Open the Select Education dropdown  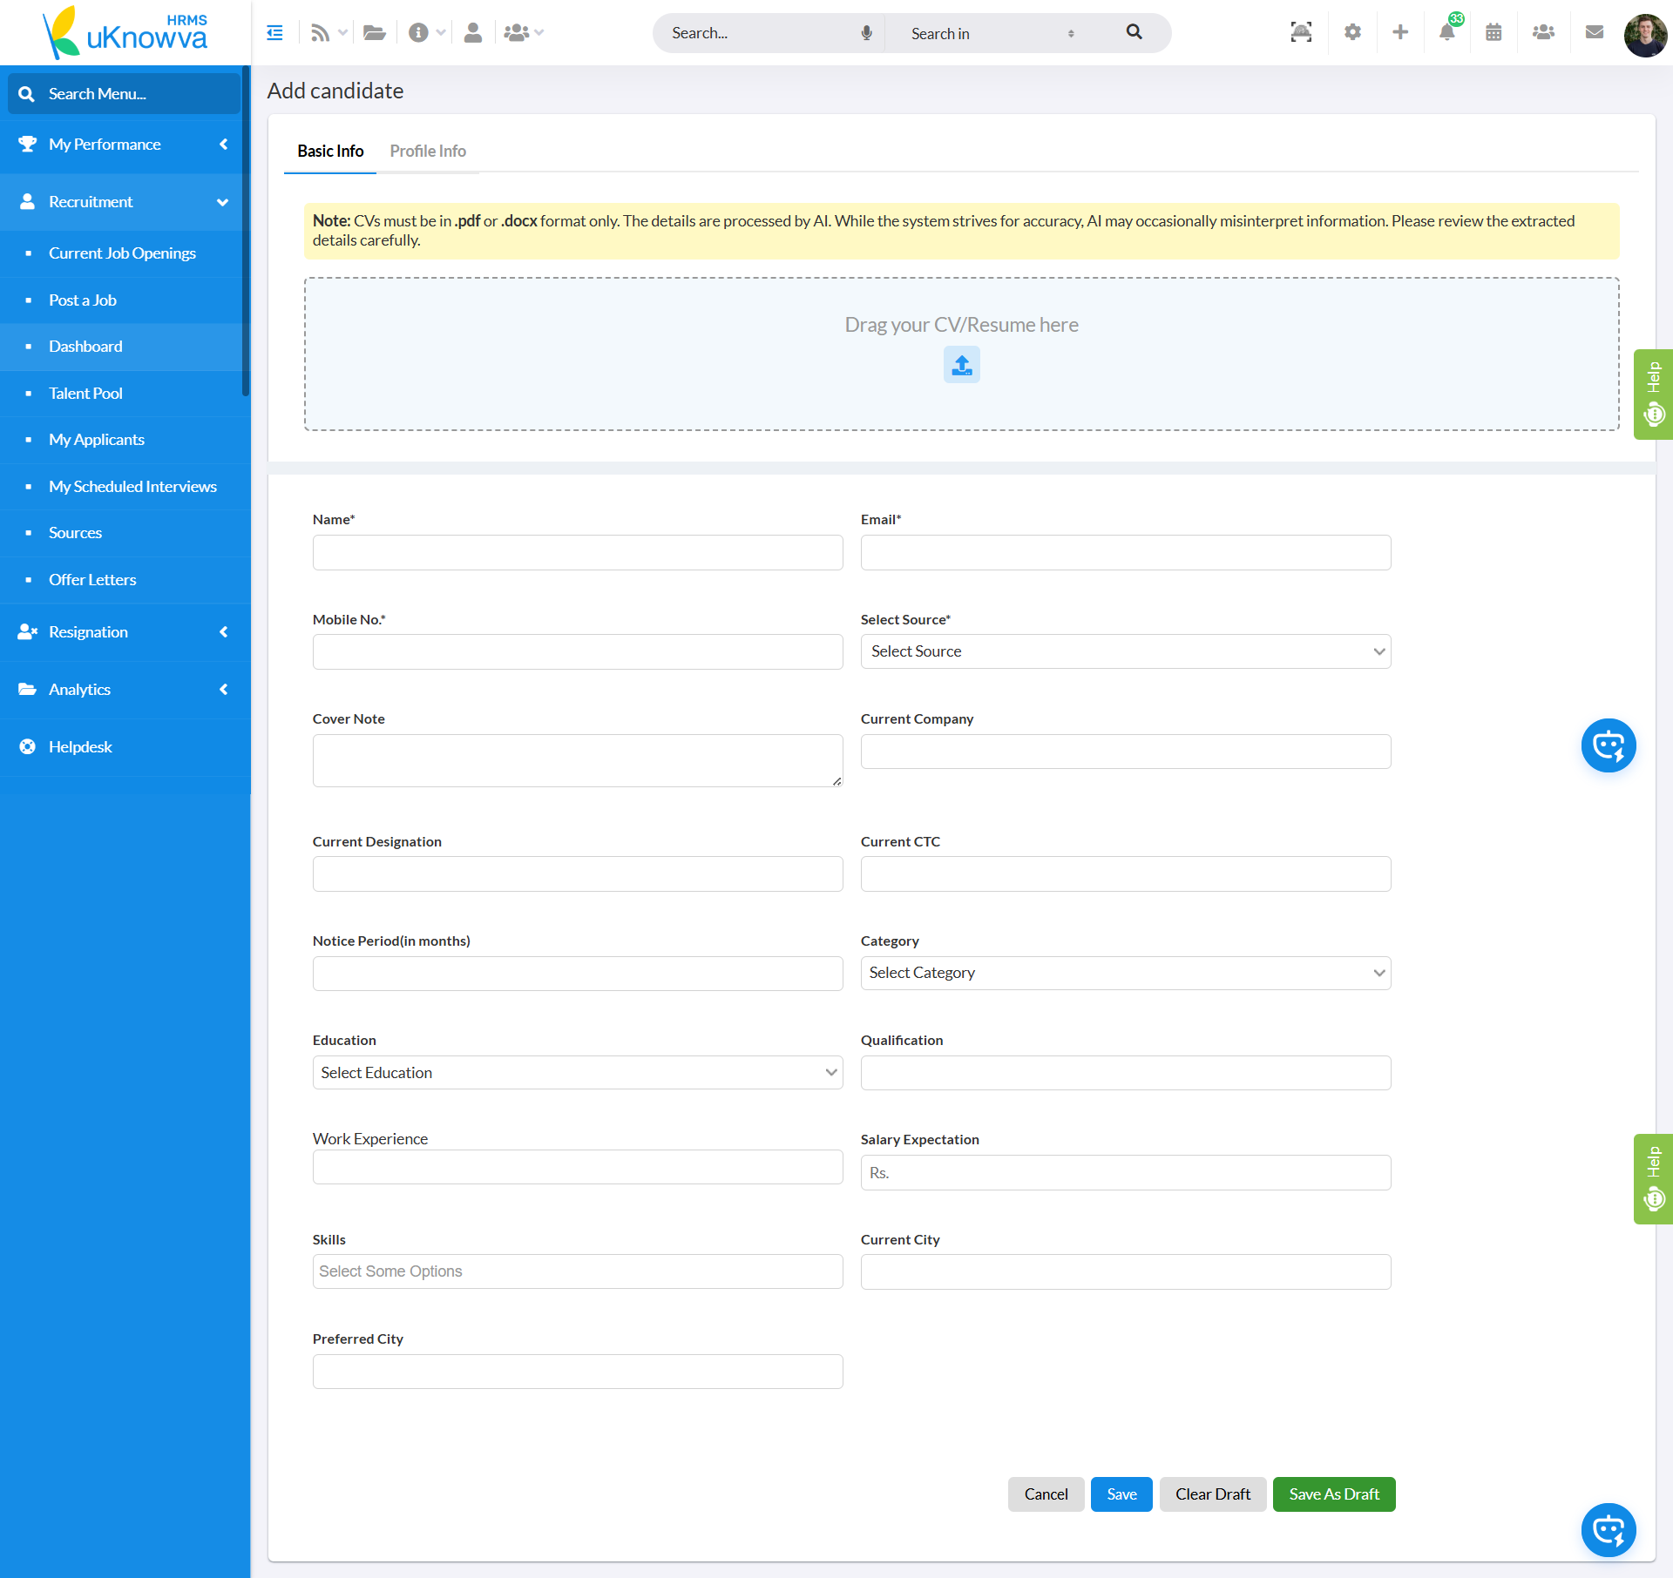point(577,1073)
